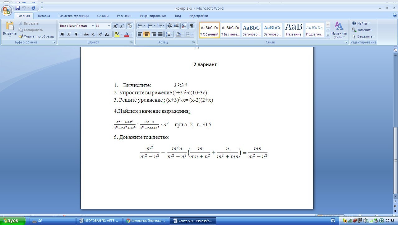Apply the Название title style

pyautogui.click(x=294, y=30)
